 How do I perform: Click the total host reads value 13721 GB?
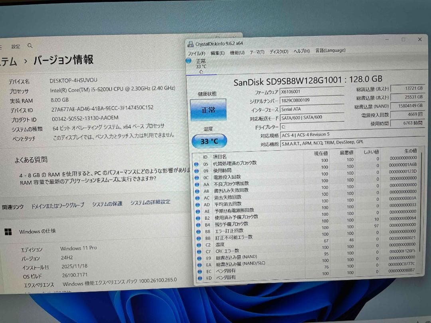(x=407, y=89)
